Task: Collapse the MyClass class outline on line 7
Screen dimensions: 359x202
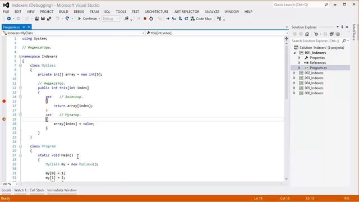Action: click(20, 65)
